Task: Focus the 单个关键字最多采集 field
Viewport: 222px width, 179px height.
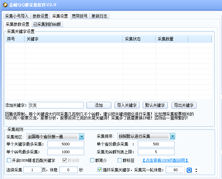Action: 66,144
